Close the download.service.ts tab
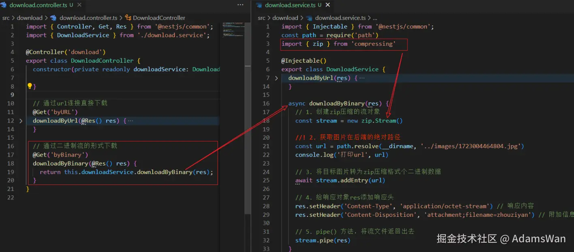Viewport: 574px width, 252px height. (328, 5)
